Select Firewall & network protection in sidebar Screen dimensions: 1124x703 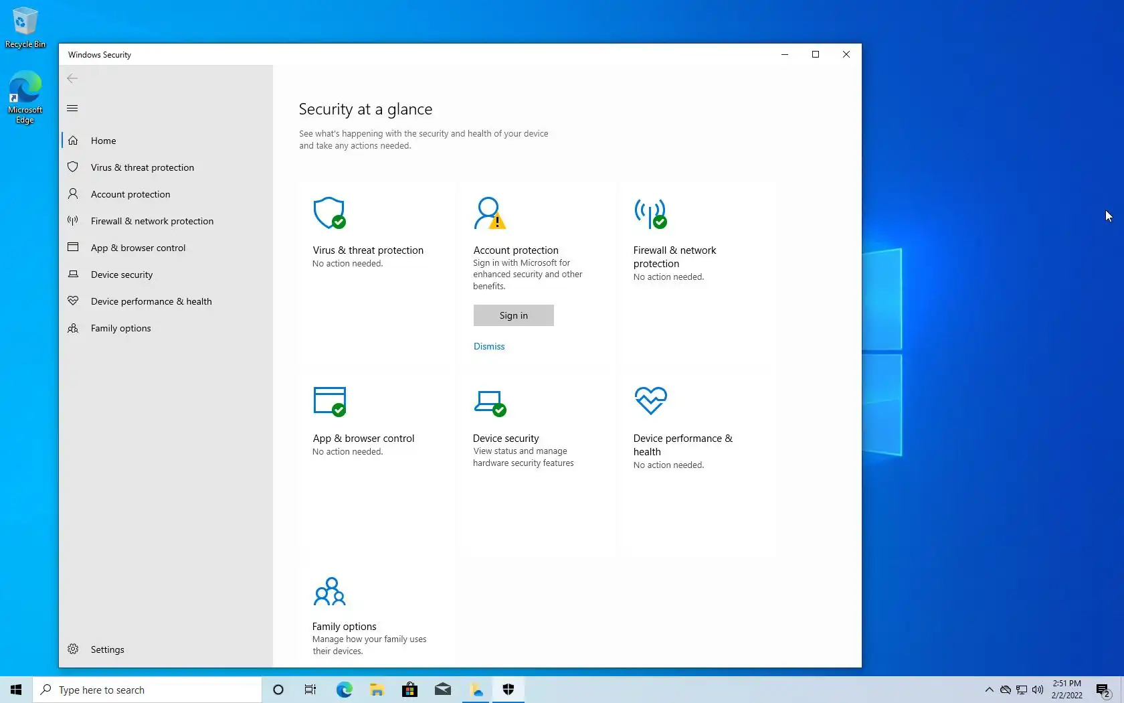[x=166, y=221]
